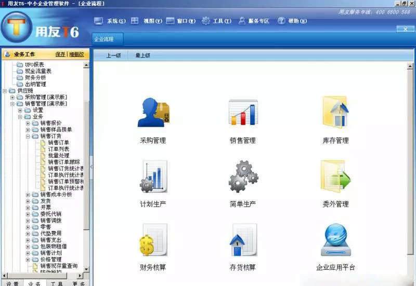Open the 系统(S) menu
This screenshot has width=416, height=286.
116,21
